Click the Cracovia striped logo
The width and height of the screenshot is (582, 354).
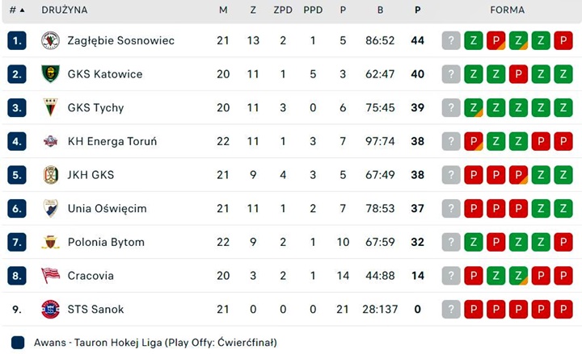click(x=50, y=276)
